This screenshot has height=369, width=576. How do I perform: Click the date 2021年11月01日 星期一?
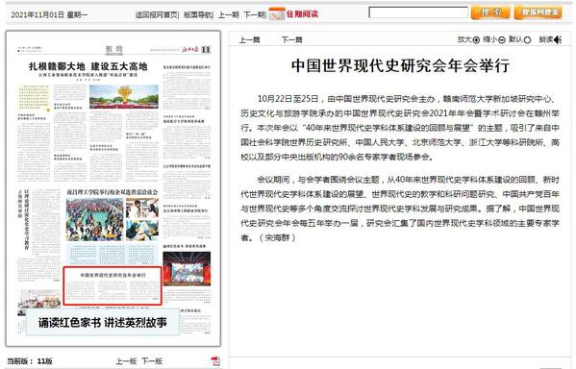[x=50, y=15]
